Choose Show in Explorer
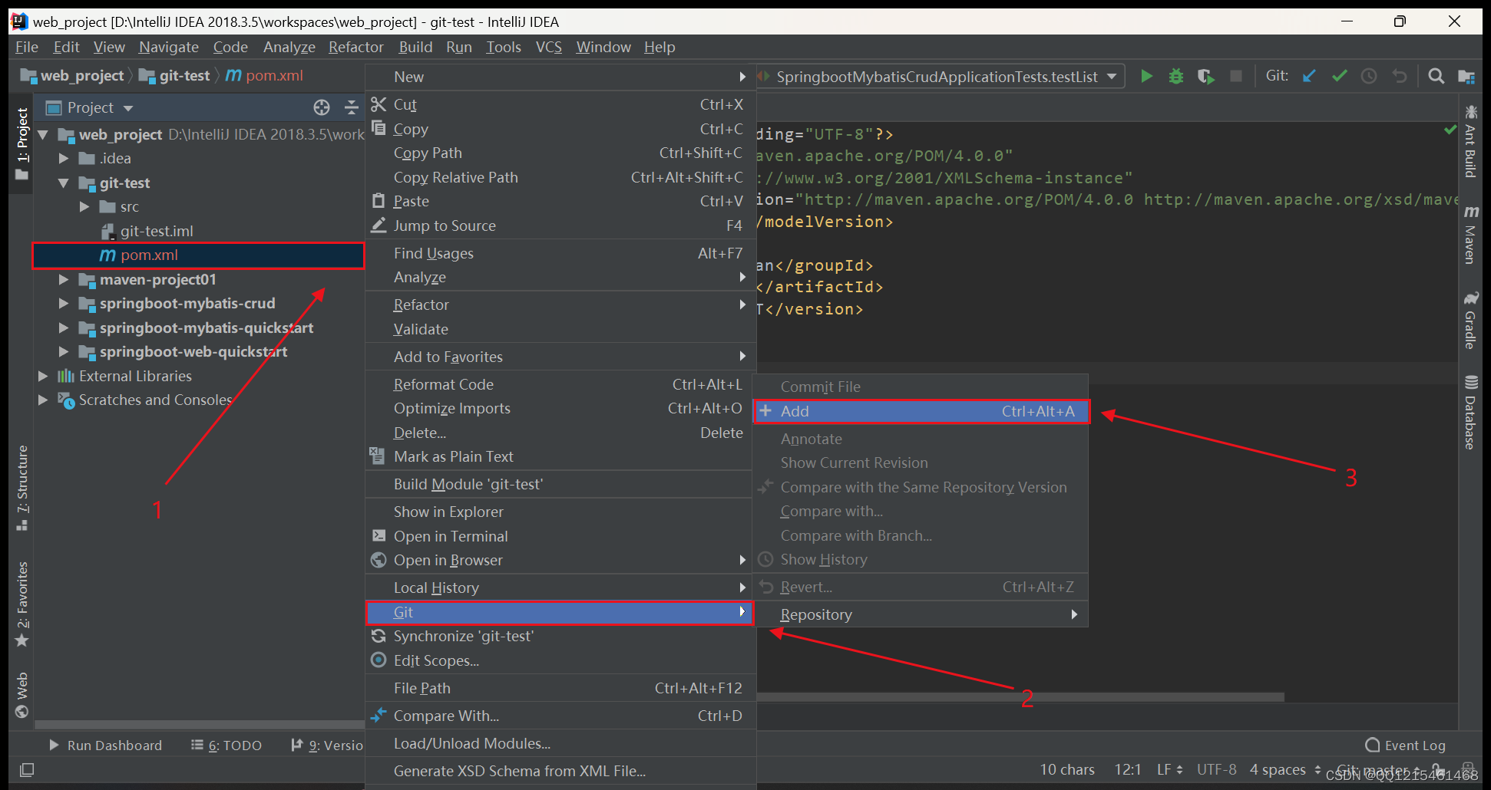The height and width of the screenshot is (790, 1491). pyautogui.click(x=560, y=512)
